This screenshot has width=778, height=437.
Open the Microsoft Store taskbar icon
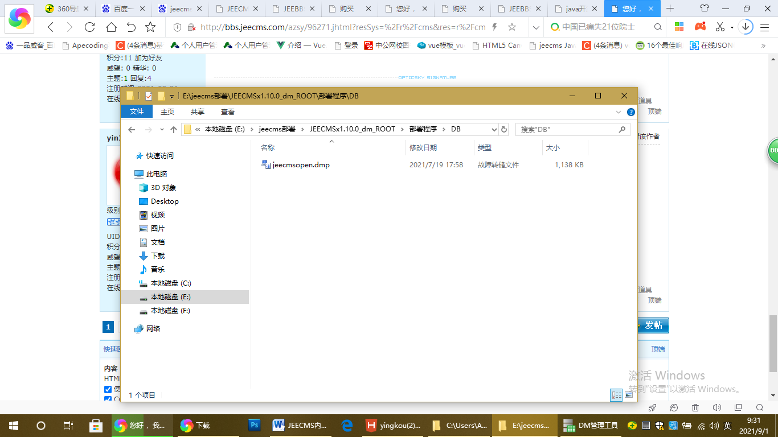96,425
